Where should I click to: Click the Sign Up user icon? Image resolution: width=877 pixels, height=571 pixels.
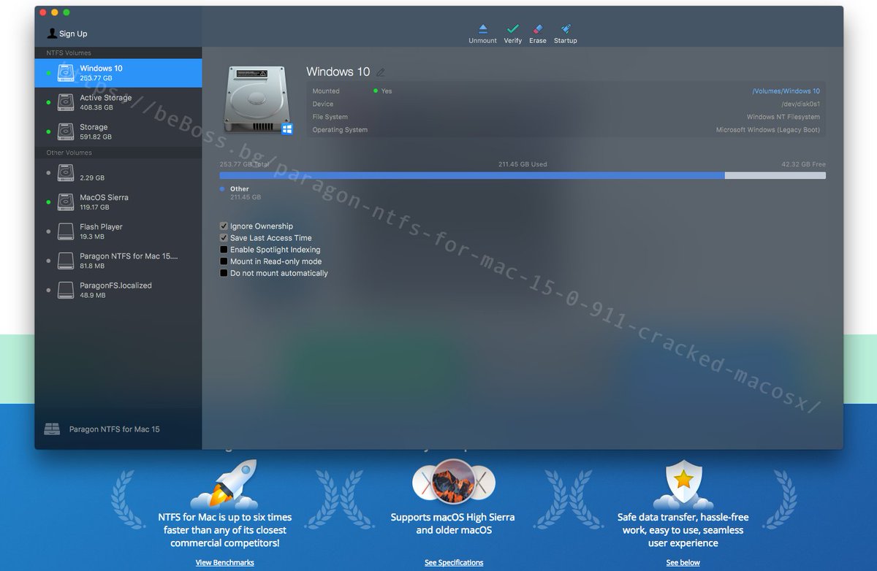click(x=52, y=34)
